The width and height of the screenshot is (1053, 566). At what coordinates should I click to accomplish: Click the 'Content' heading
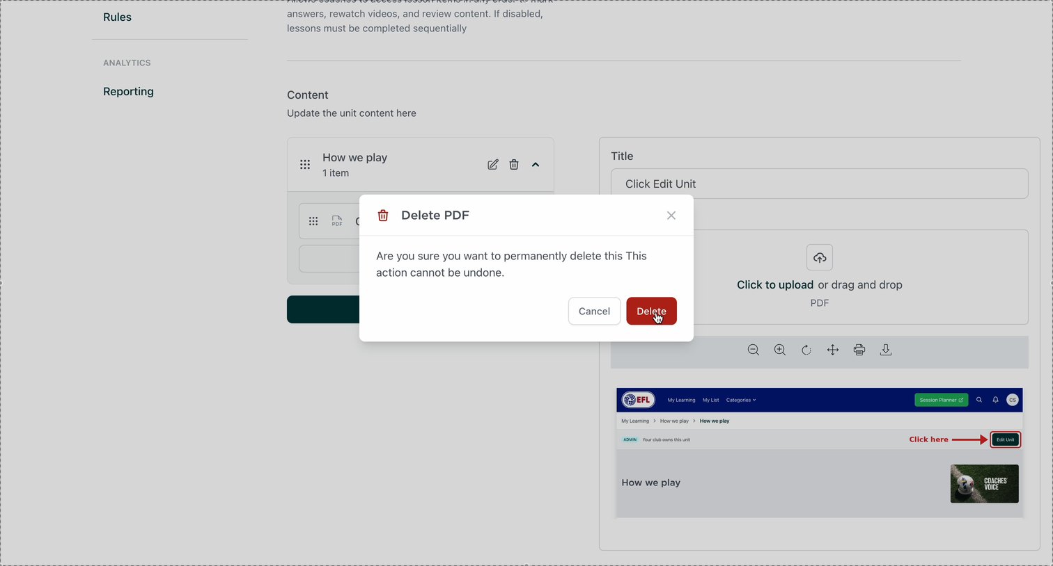click(x=307, y=95)
